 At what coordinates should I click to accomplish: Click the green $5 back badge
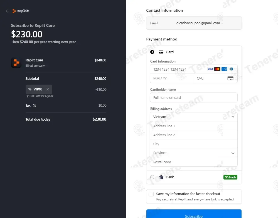(x=230, y=177)
